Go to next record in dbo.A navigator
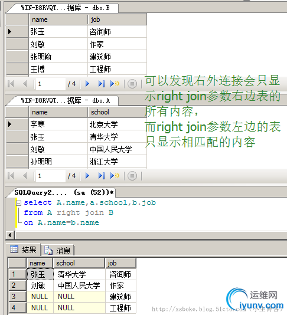This screenshot has width=287, height=315. [87, 176]
